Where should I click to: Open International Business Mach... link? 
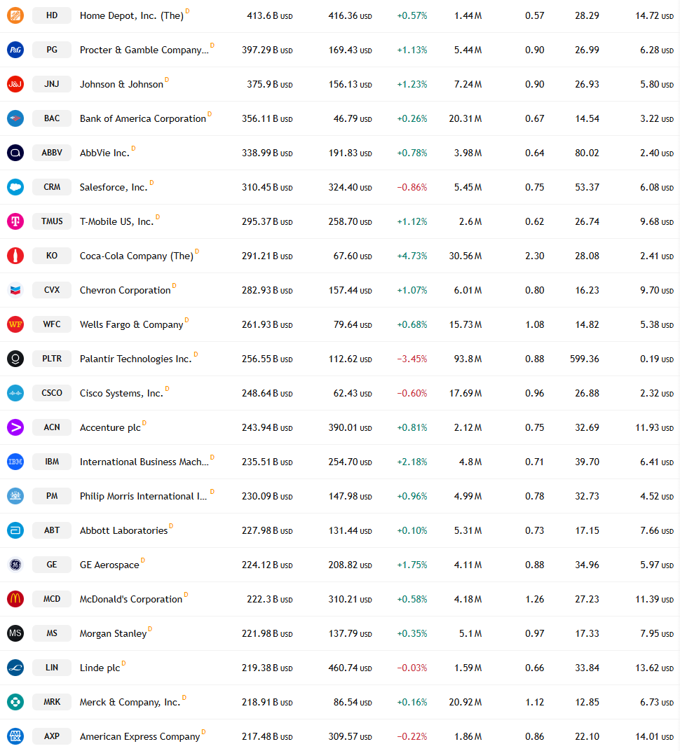point(144,462)
